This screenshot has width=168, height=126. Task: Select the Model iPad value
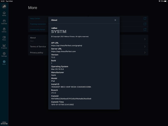pos(53,81)
